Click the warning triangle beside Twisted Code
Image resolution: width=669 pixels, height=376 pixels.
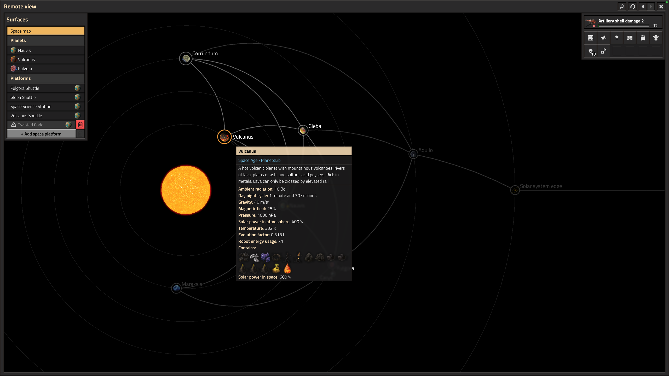click(x=14, y=125)
